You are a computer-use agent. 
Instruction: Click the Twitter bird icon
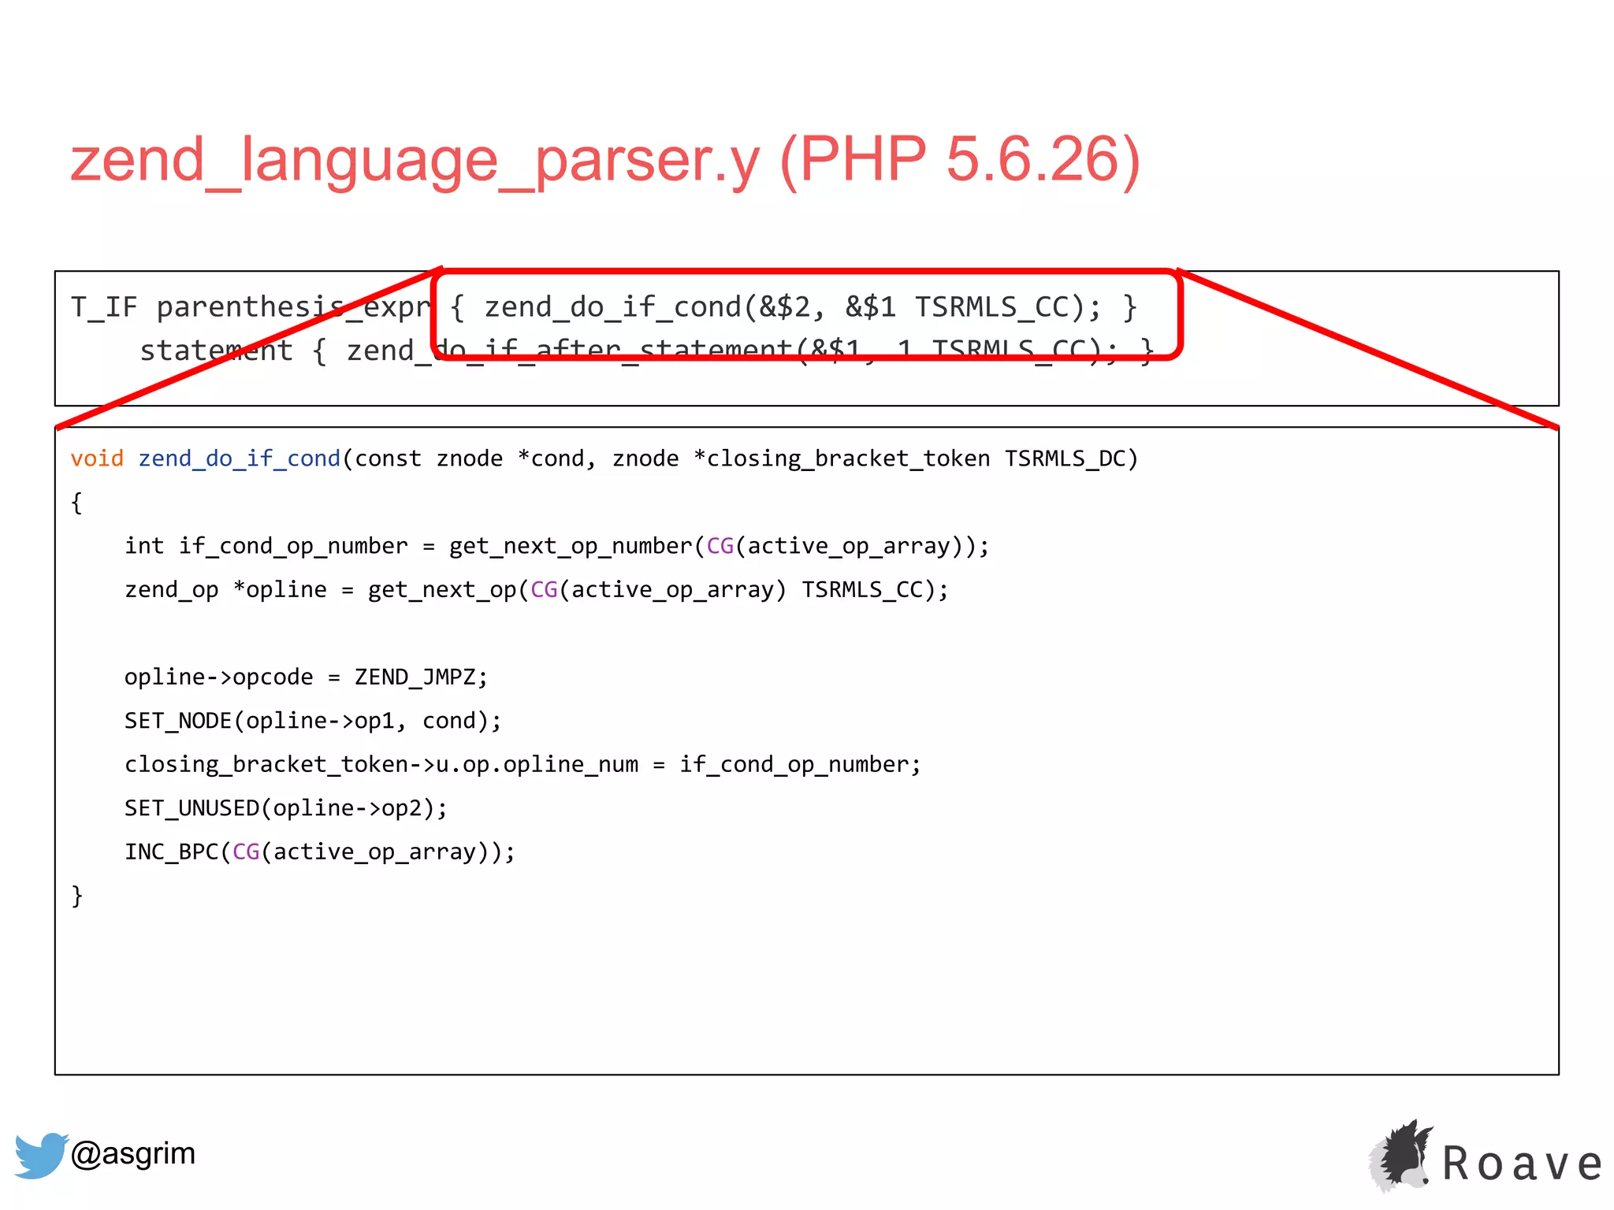click(x=41, y=1155)
